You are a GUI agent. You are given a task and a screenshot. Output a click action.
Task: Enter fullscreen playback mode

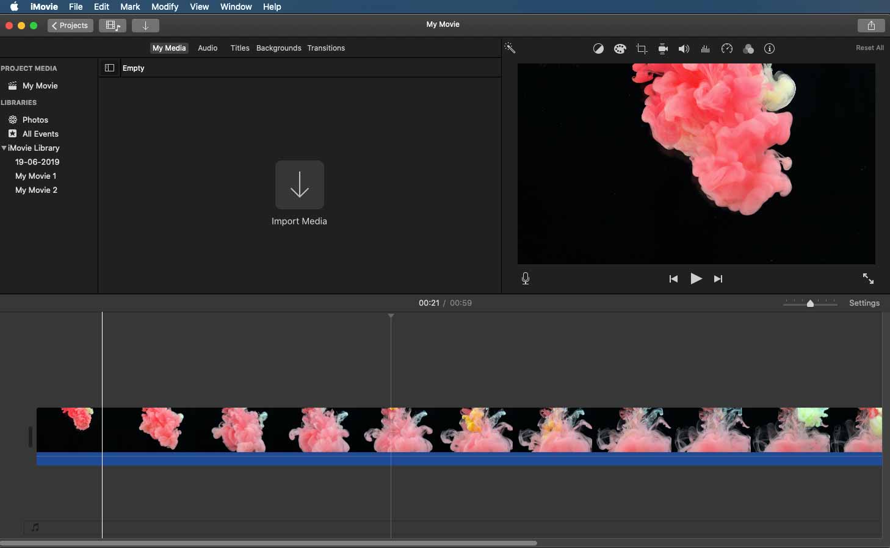pyautogui.click(x=868, y=278)
